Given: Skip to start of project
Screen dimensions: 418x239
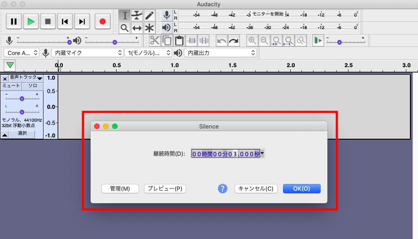Looking at the screenshot, I should 65,21.
